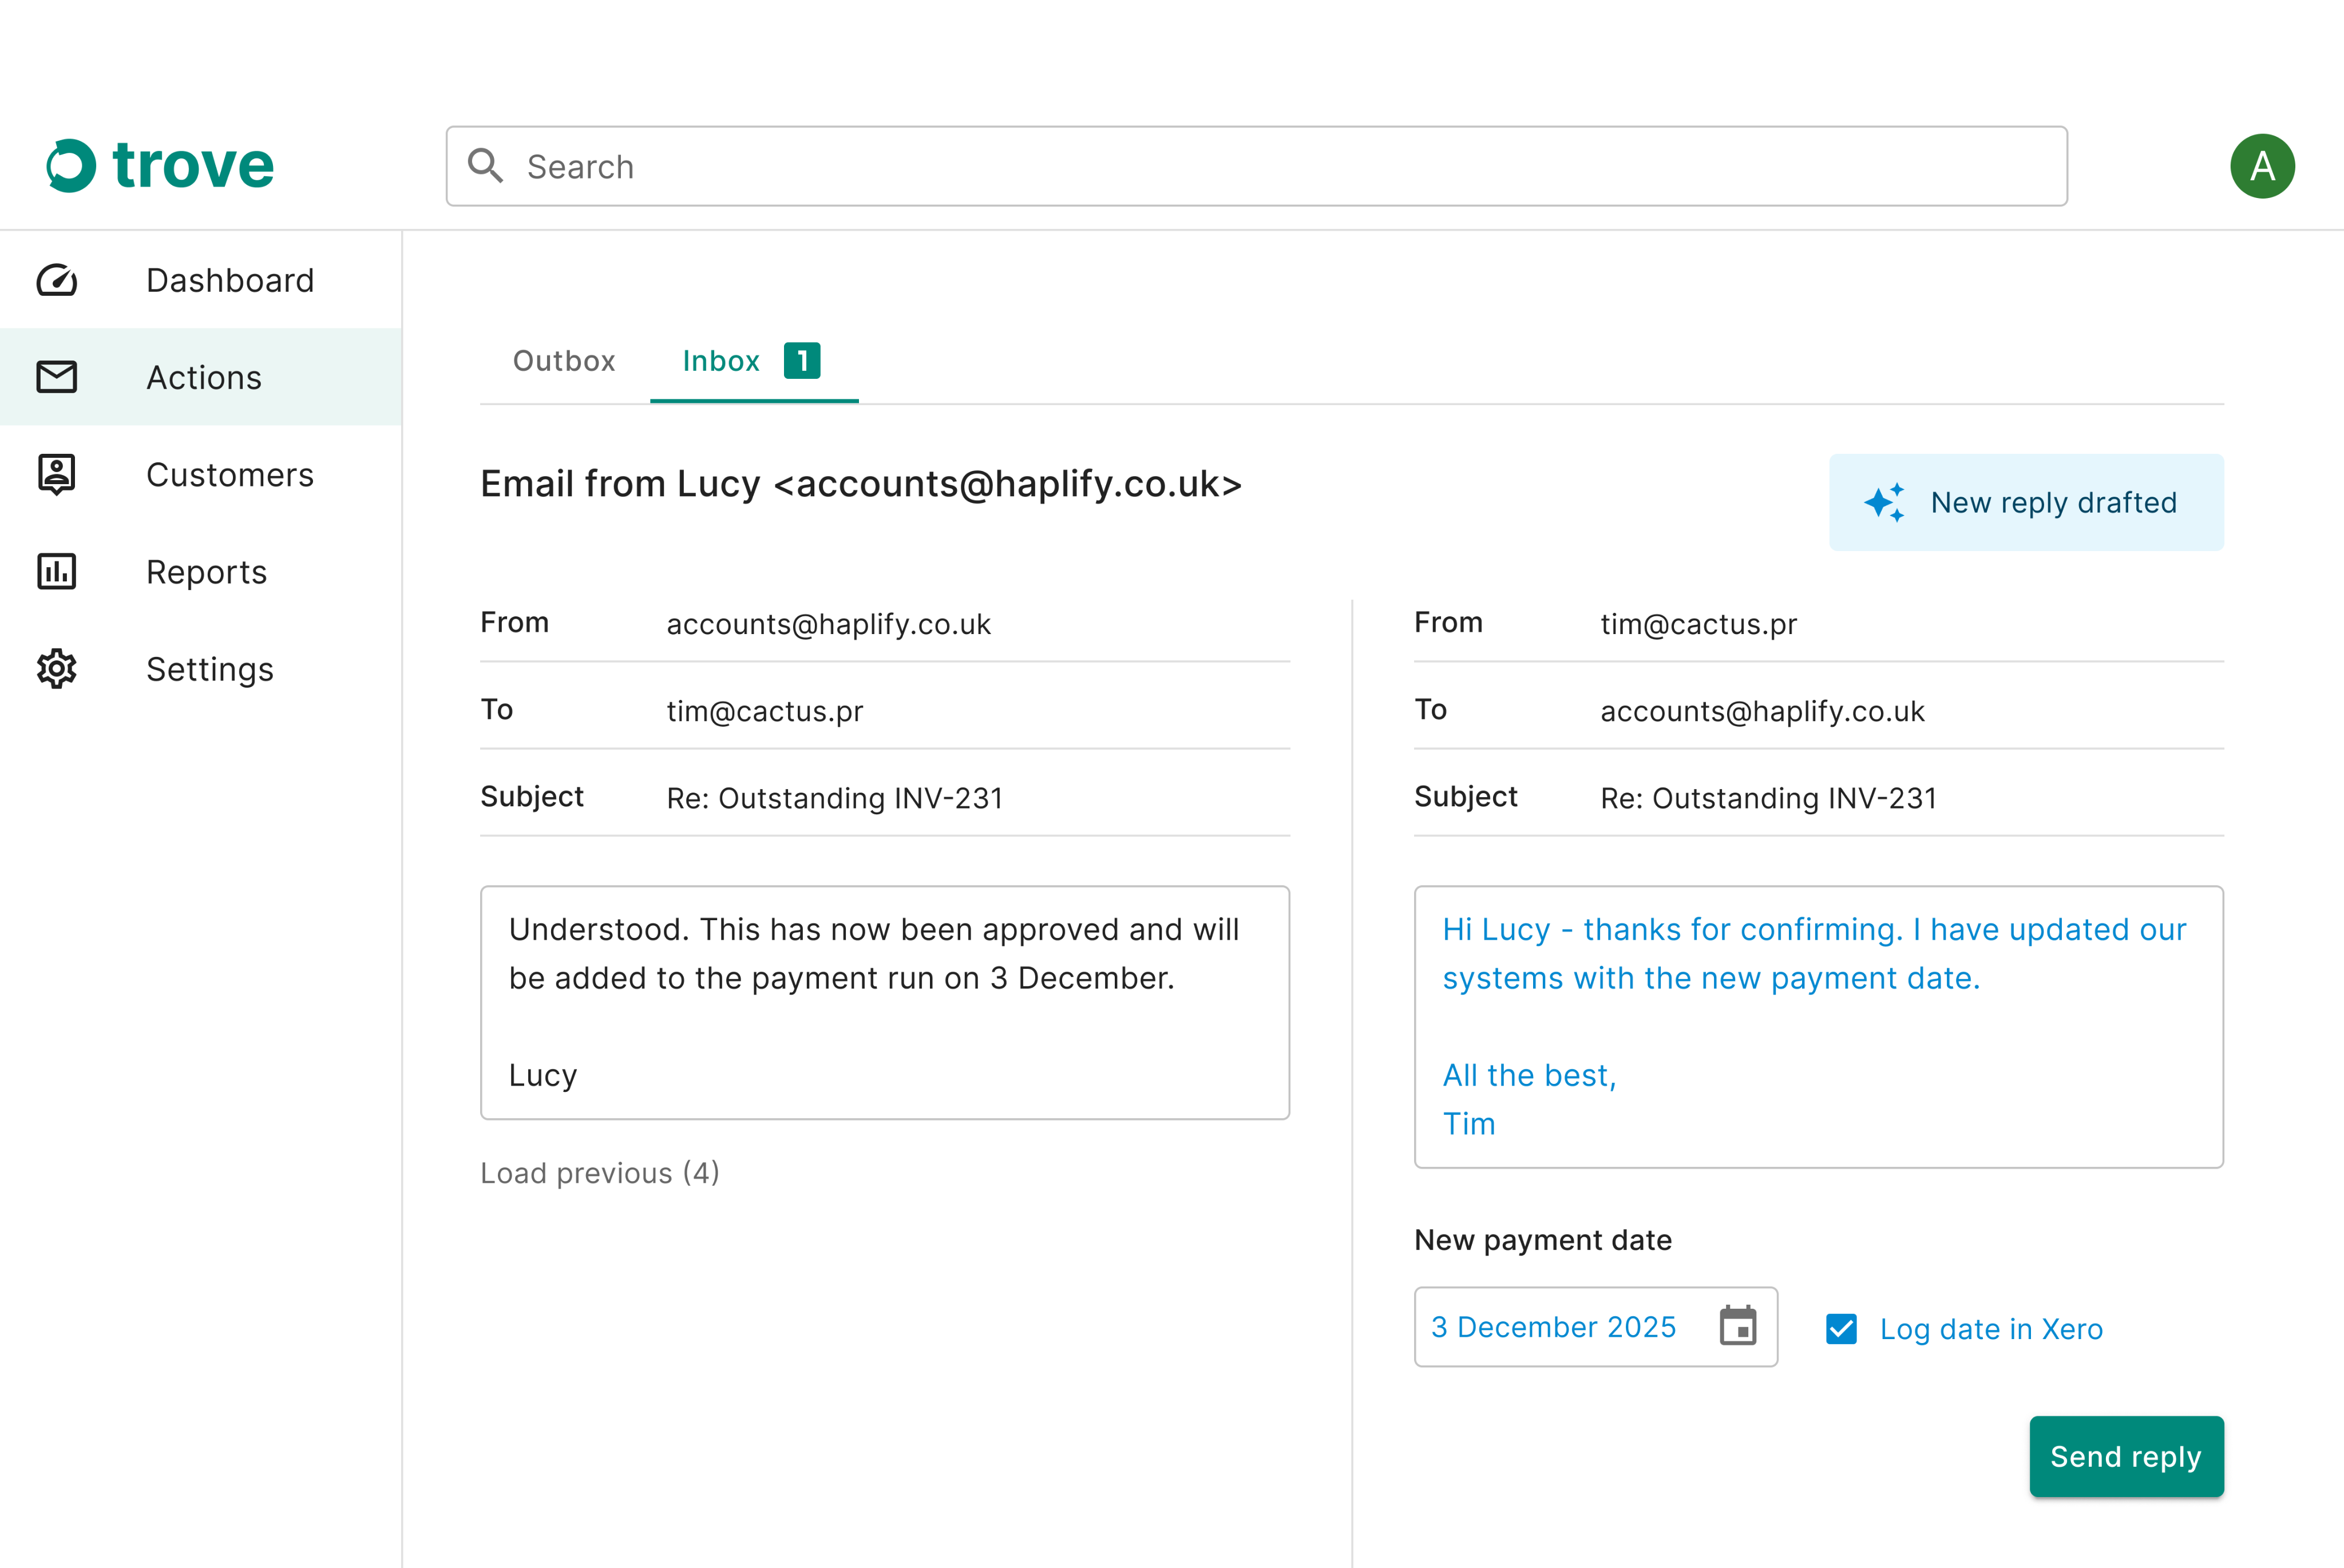Click the Customers contact icon
The image size is (2344, 1568).
(x=57, y=474)
